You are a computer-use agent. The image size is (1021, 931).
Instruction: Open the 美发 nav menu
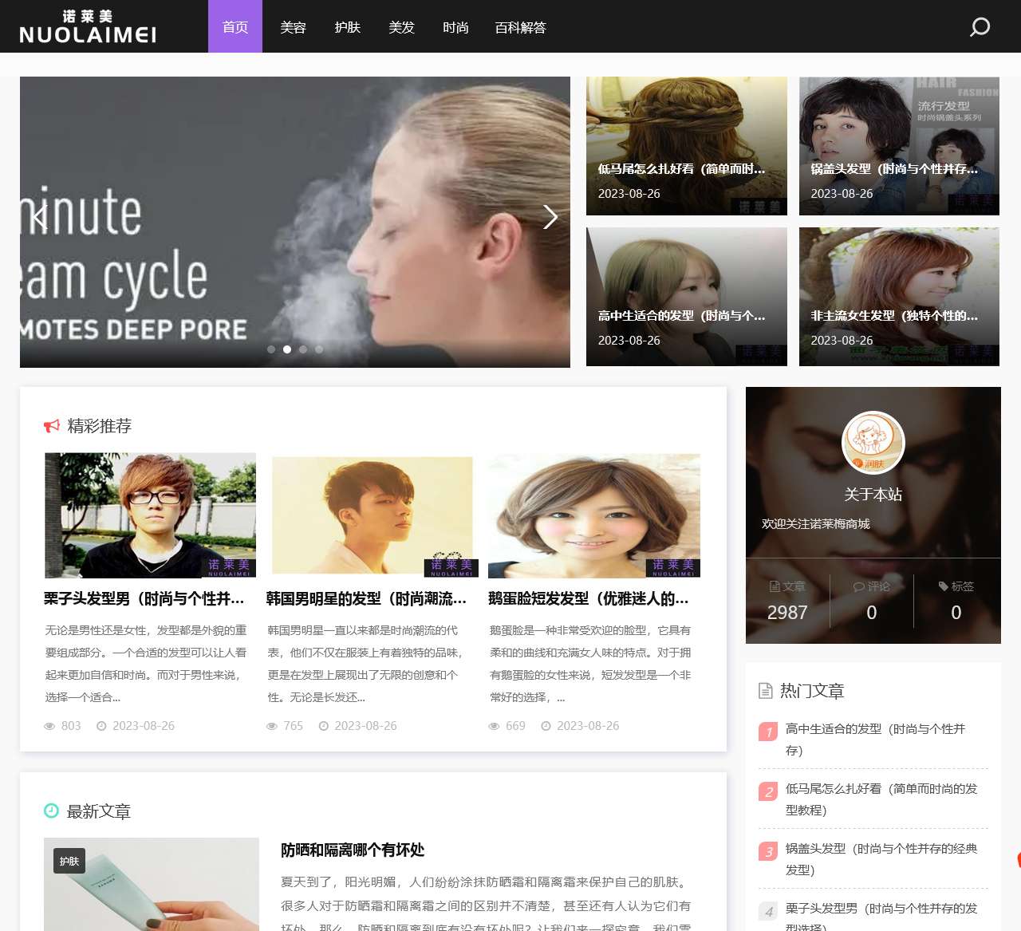(x=401, y=27)
